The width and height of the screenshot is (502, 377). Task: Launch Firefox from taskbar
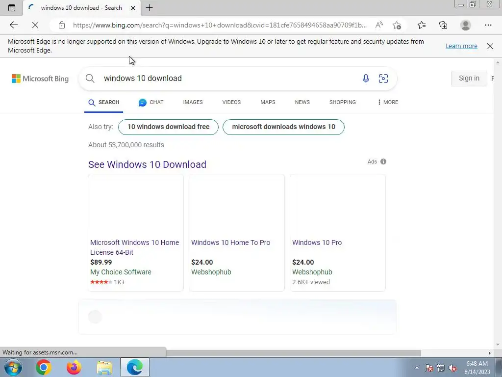(x=74, y=367)
